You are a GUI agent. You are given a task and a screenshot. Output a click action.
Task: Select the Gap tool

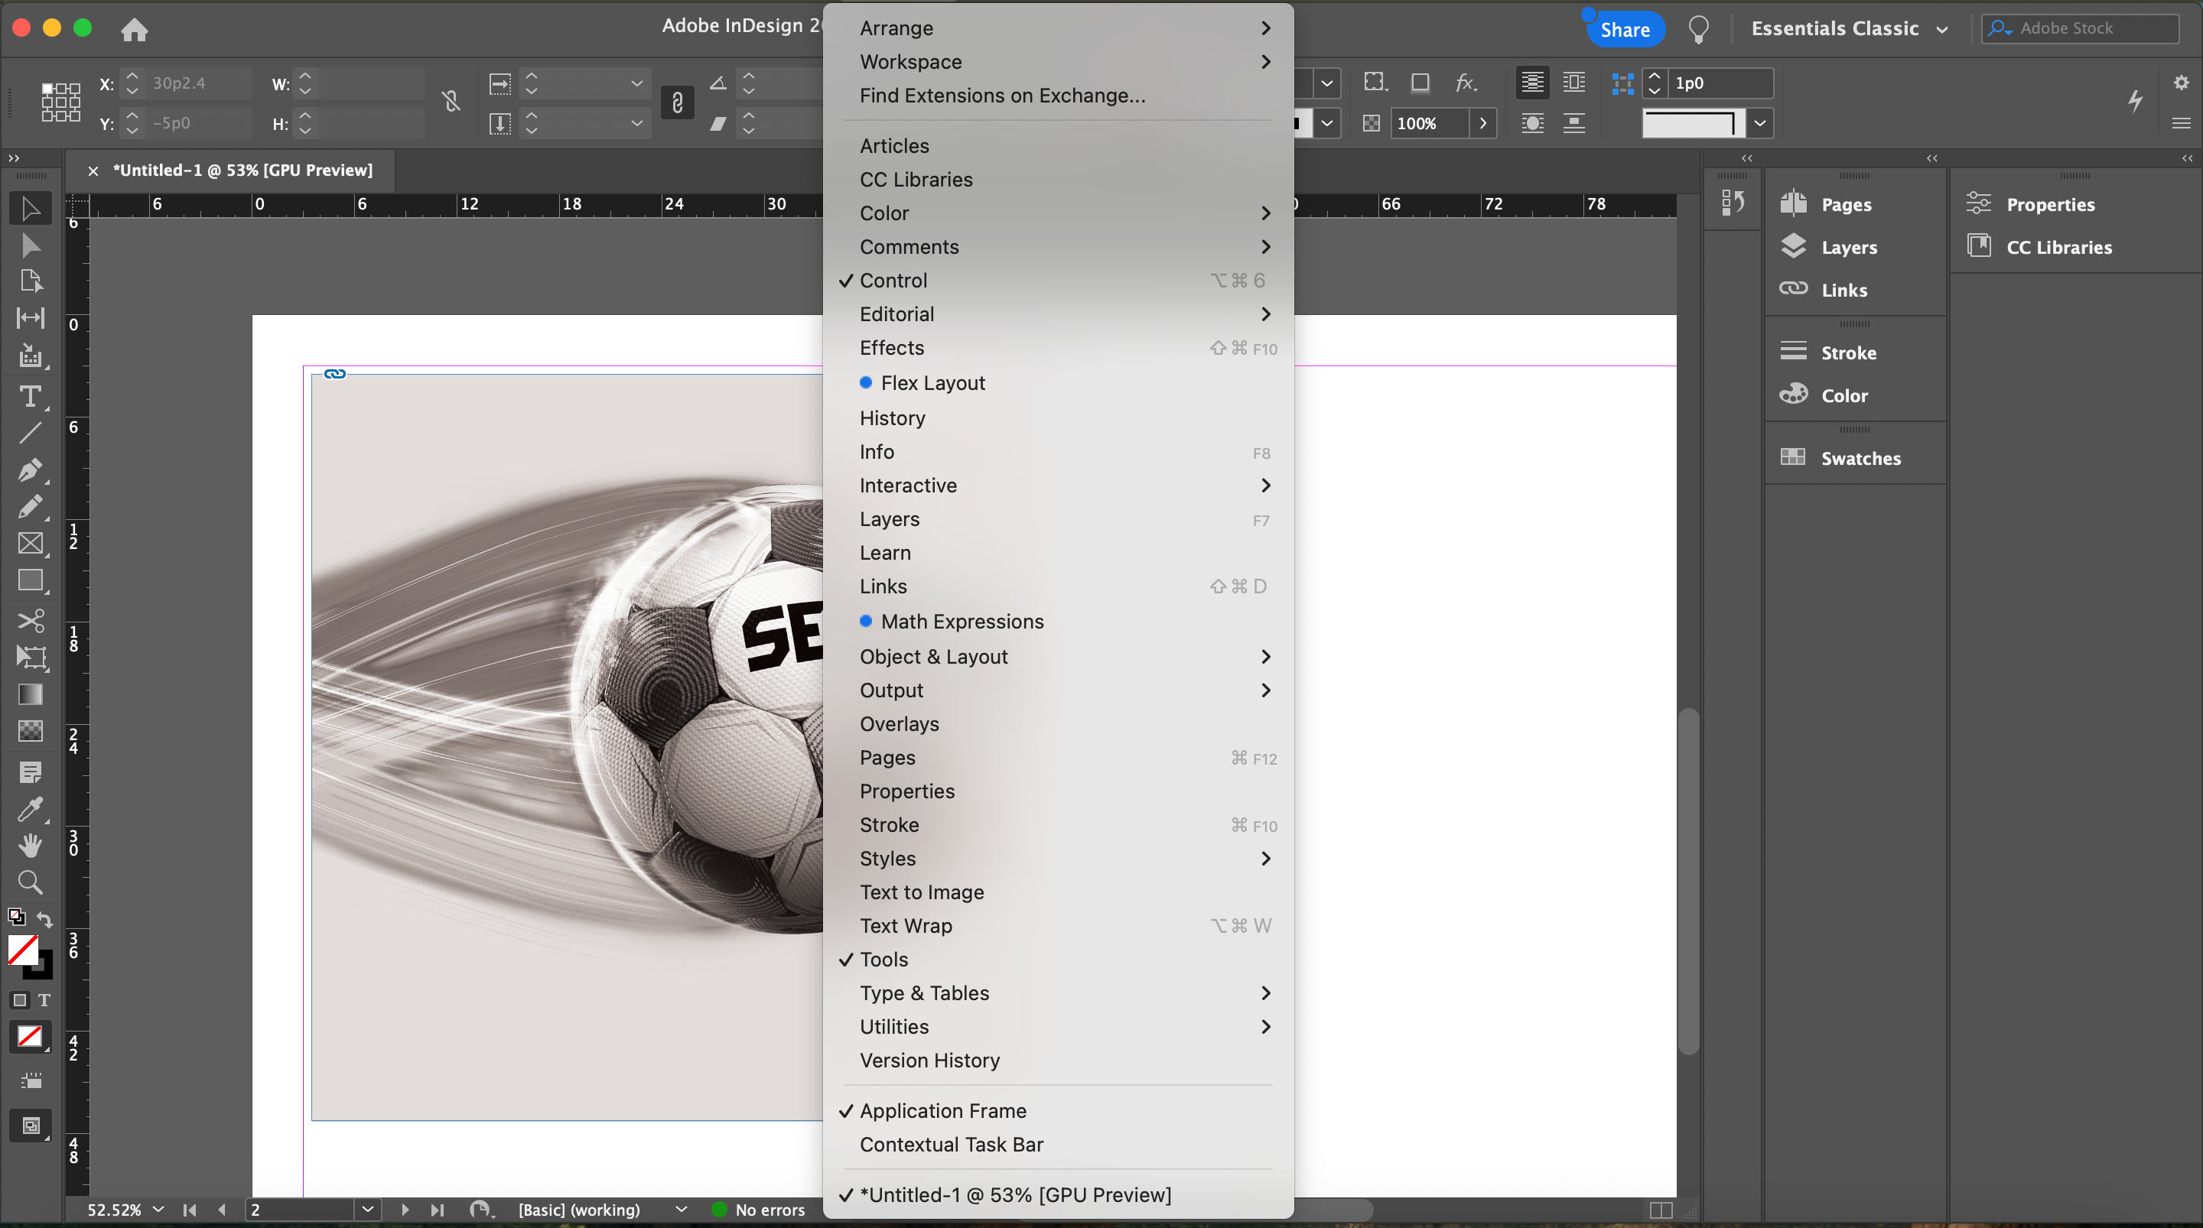tap(30, 318)
